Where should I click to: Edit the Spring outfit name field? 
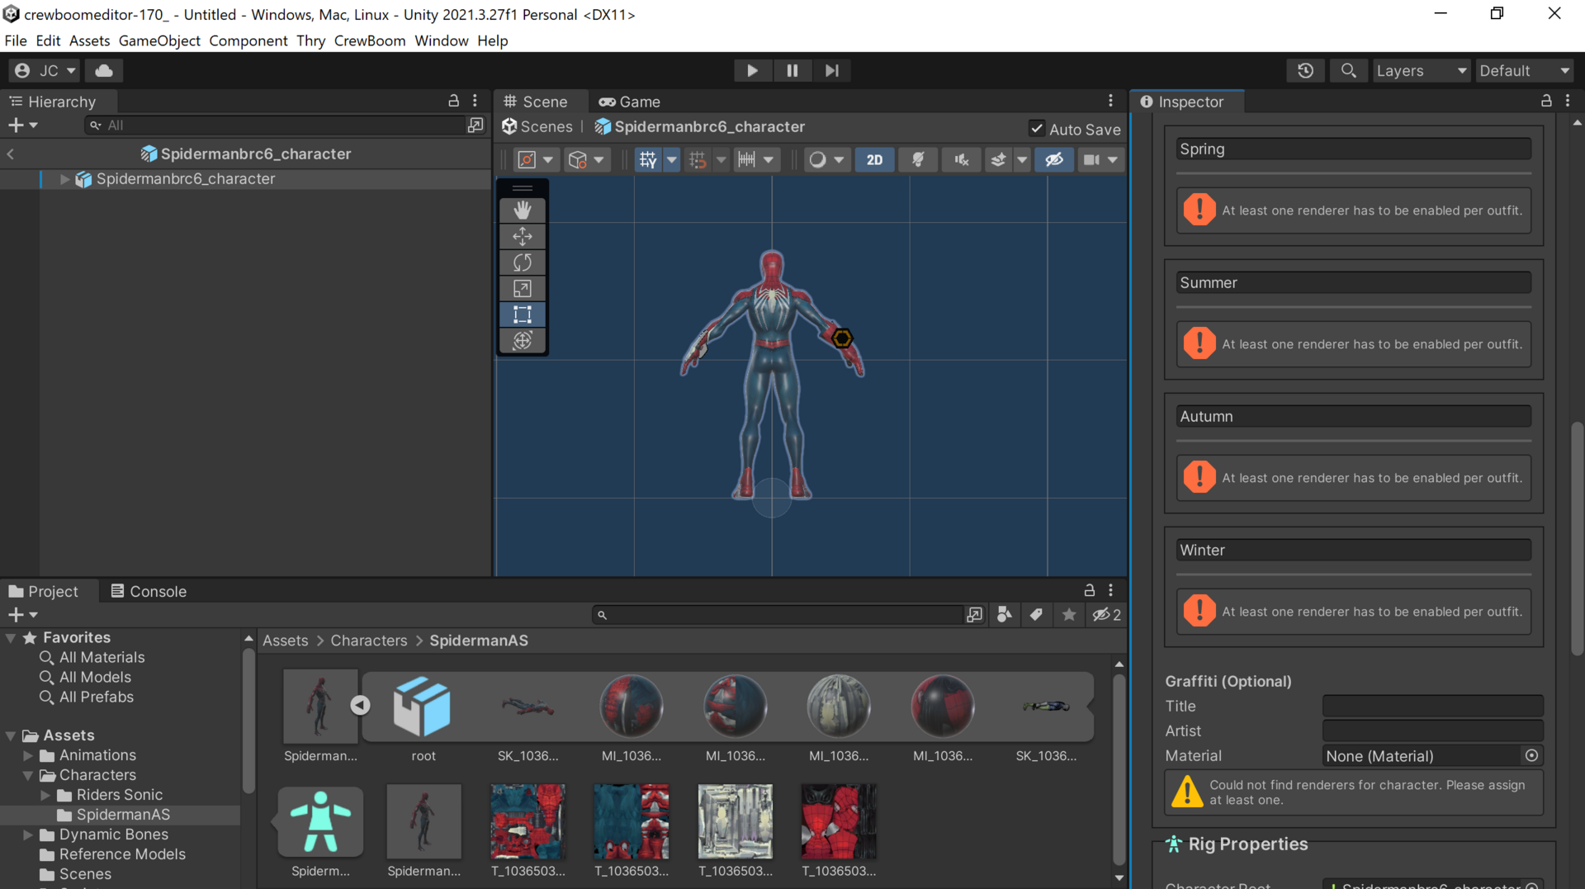point(1353,149)
